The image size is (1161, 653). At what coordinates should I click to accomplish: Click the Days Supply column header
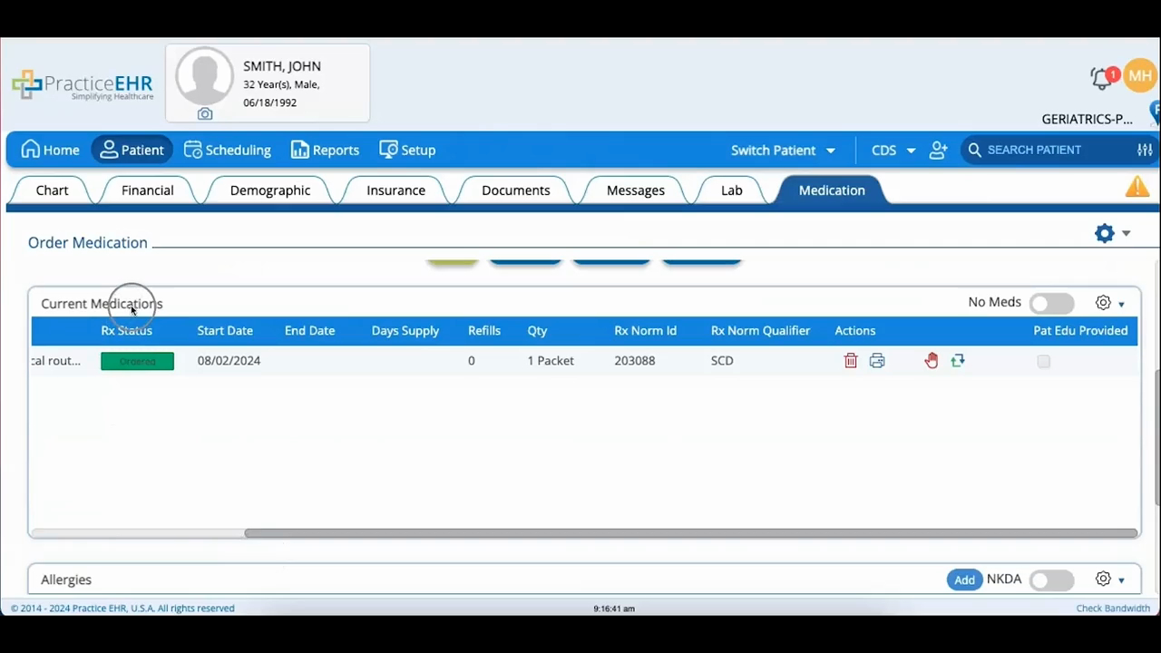tap(405, 330)
